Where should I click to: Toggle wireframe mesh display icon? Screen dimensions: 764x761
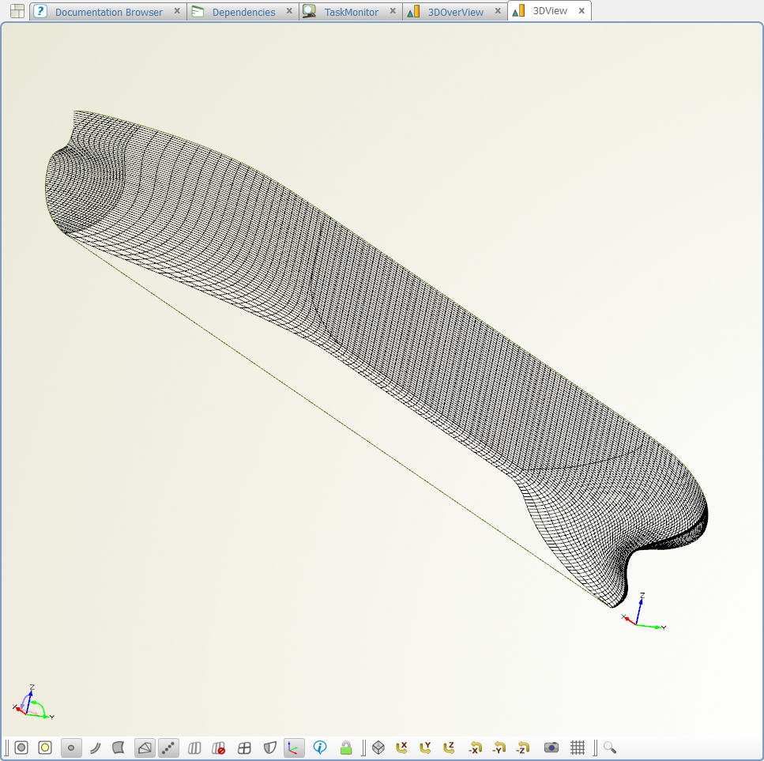pyautogui.click(x=145, y=748)
